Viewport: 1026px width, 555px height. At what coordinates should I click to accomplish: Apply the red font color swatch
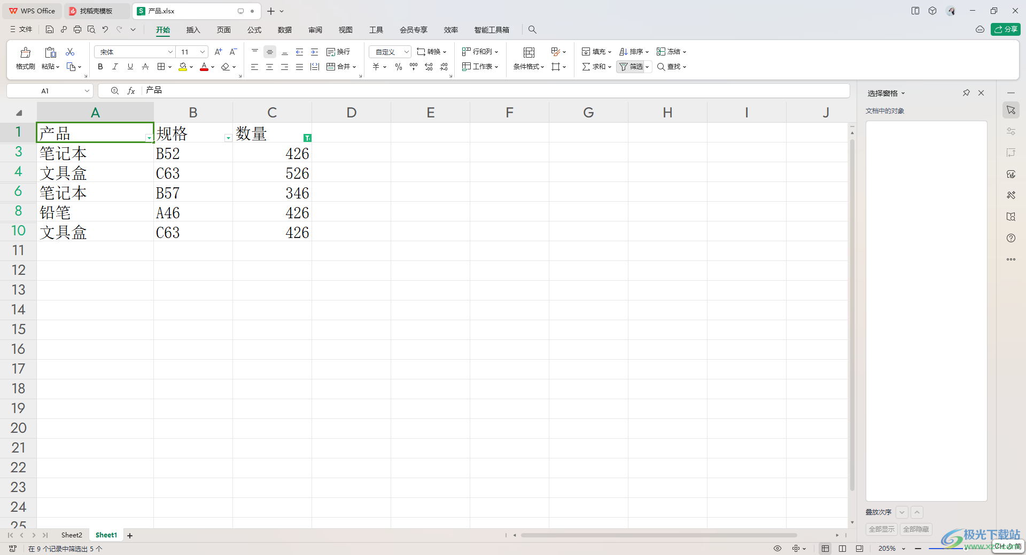[204, 67]
